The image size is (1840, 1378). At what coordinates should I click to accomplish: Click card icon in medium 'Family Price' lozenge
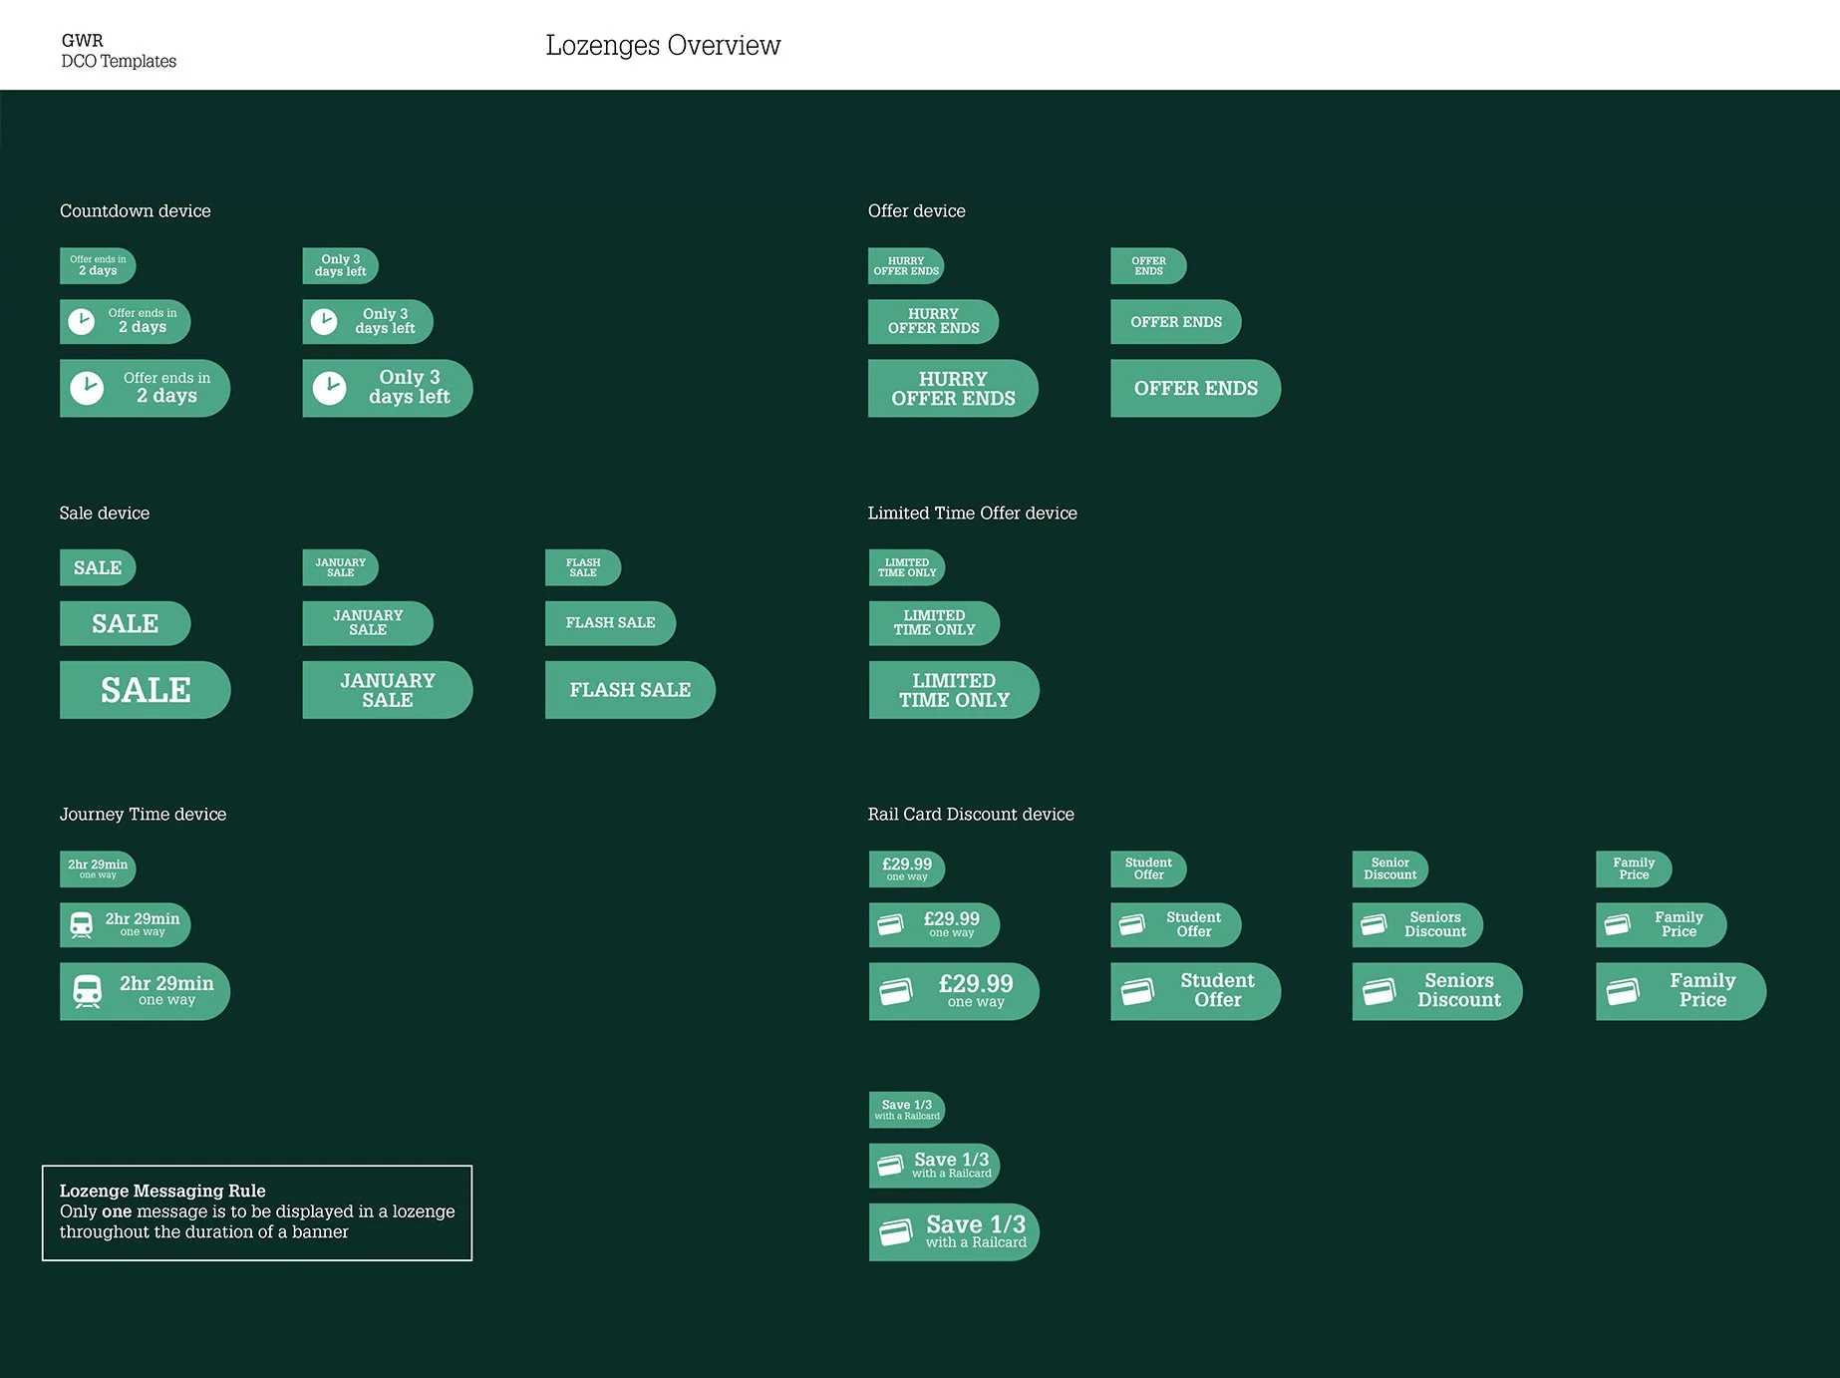coord(1617,924)
